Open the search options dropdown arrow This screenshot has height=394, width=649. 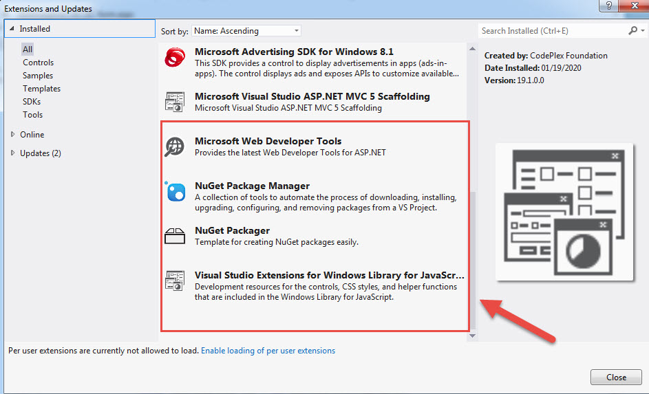point(642,30)
